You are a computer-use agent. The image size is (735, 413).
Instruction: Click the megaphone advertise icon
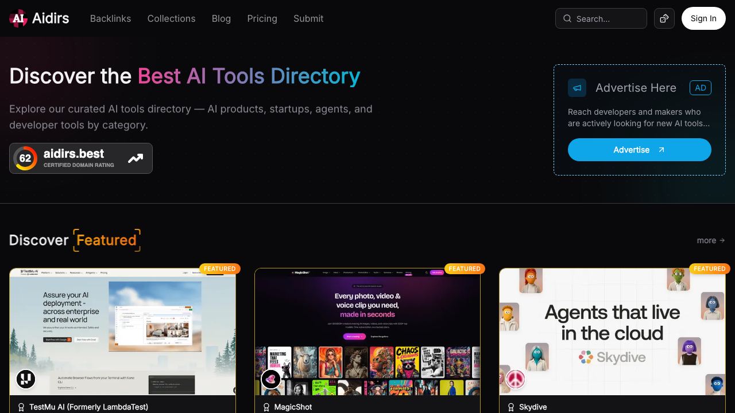pyautogui.click(x=577, y=88)
